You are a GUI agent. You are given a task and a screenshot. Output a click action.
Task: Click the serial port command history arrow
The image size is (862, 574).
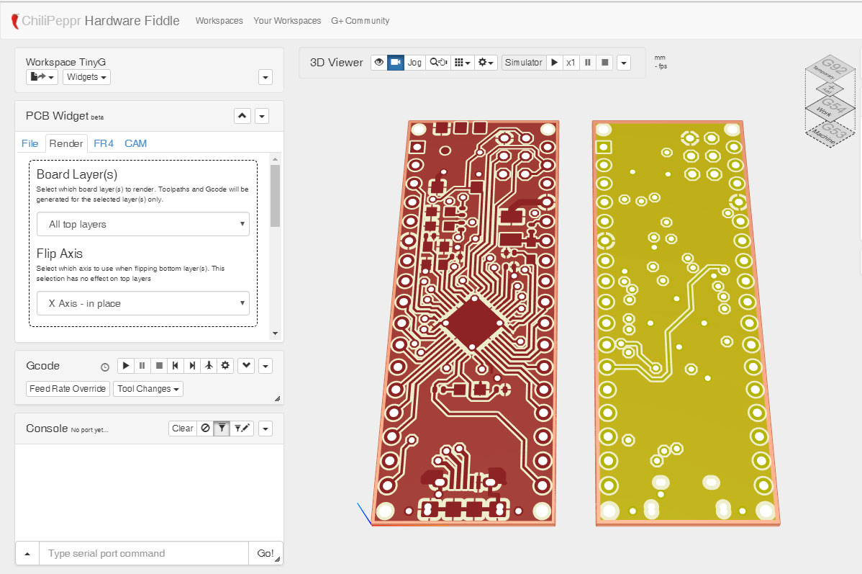pyautogui.click(x=27, y=554)
